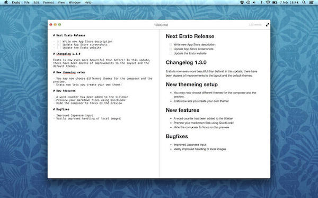Open Spotlight search in menu bar
Image resolution: width=318 pixels, height=198 pixels.
(304, 3)
